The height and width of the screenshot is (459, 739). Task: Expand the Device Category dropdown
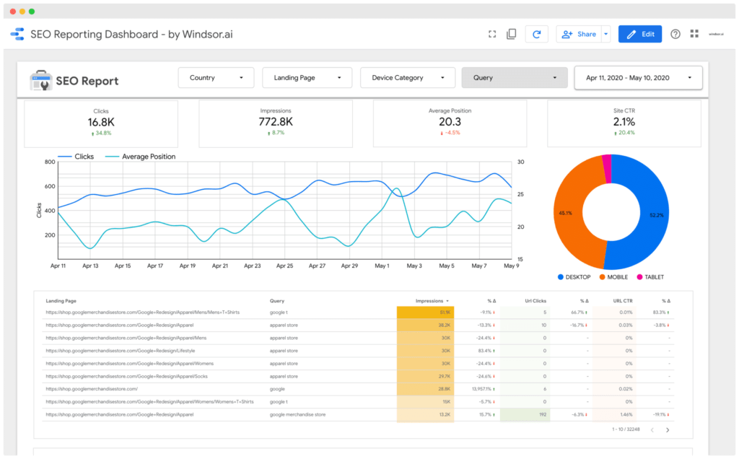[x=408, y=78]
